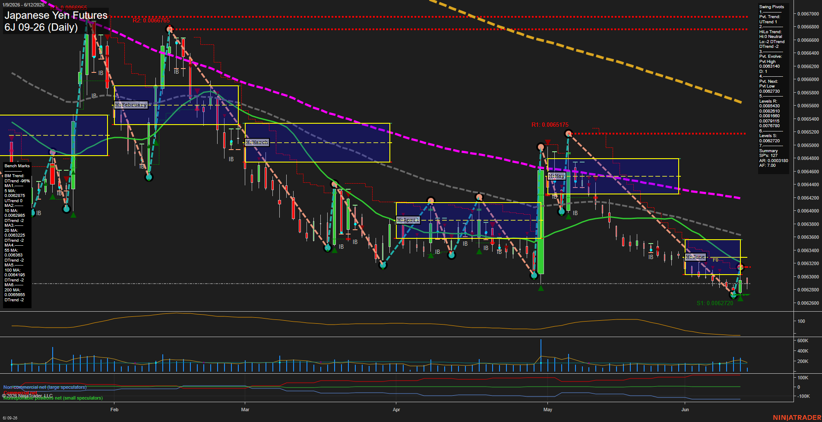The image size is (822, 422).
Task: Click the swing low pivot circle above the S1 label
Action: 733,295
